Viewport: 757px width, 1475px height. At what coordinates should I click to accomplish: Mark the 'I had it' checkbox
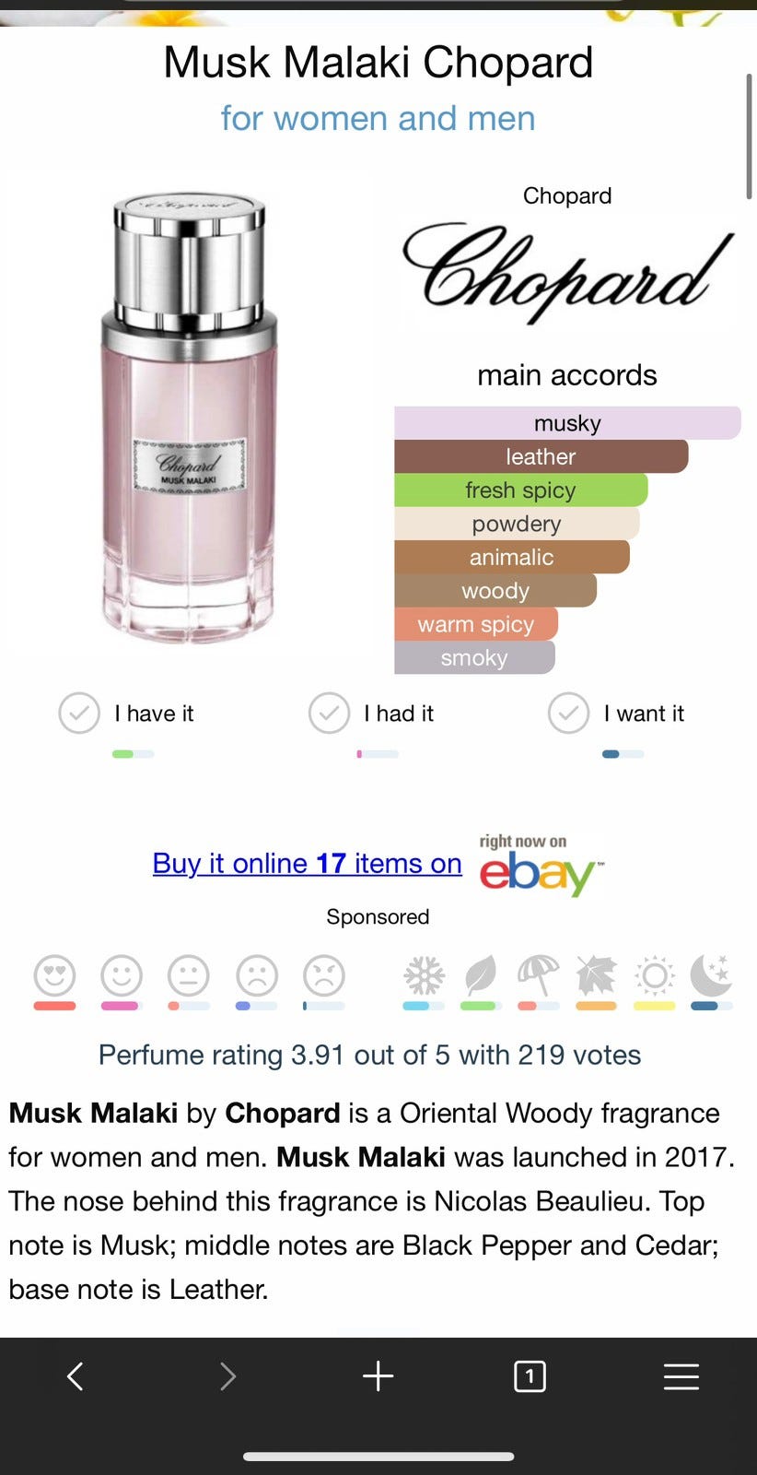click(x=329, y=714)
